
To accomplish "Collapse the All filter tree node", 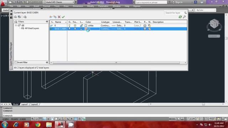I will (x=16, y=25).
